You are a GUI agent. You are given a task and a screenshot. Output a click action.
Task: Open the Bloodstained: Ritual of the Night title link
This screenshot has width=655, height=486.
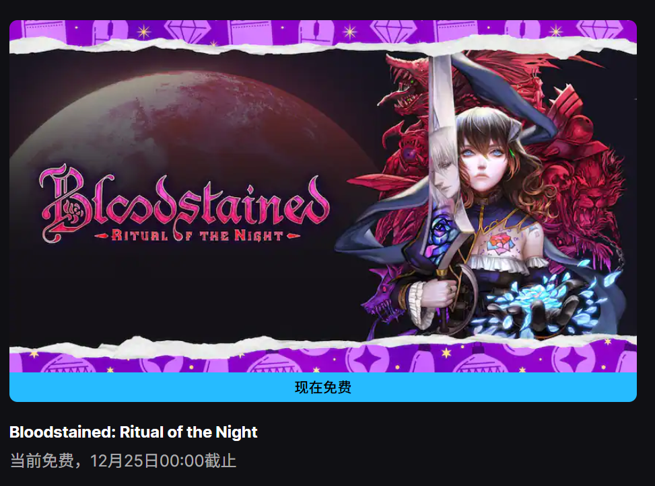click(x=133, y=432)
